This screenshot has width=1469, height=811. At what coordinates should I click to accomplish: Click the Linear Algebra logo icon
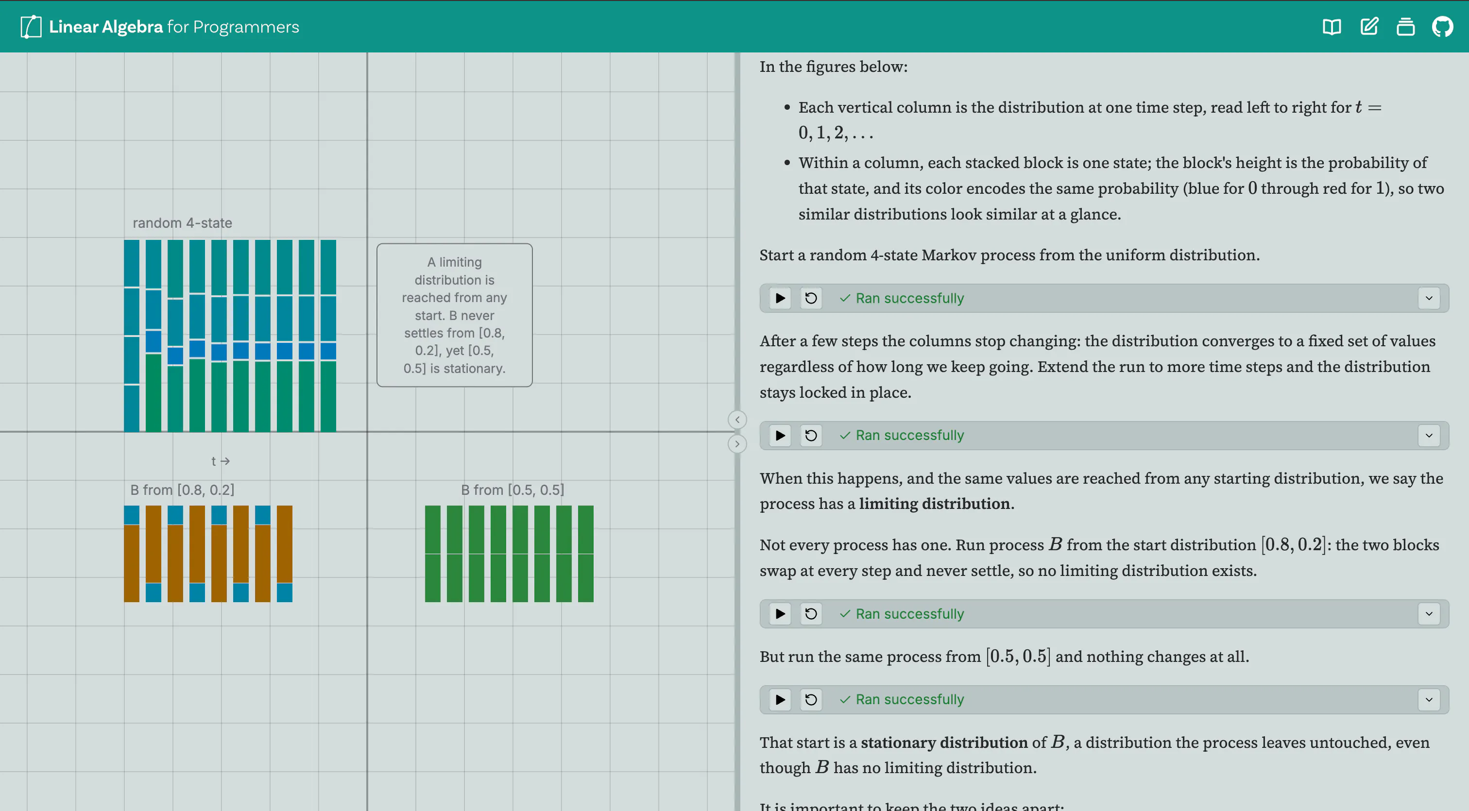point(31,27)
